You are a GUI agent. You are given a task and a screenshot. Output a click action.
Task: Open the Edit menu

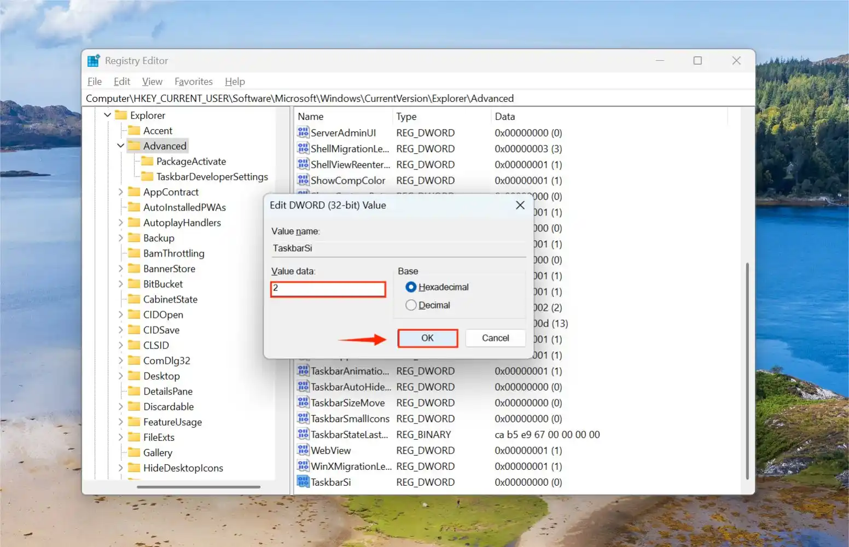[122, 81]
